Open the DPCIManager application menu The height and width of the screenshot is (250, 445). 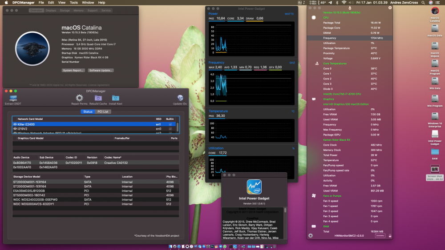pos(23,3)
